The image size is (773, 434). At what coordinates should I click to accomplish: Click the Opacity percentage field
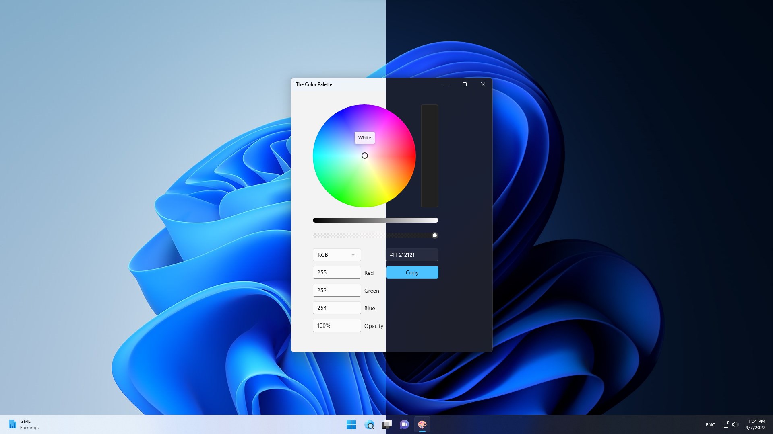(337, 325)
